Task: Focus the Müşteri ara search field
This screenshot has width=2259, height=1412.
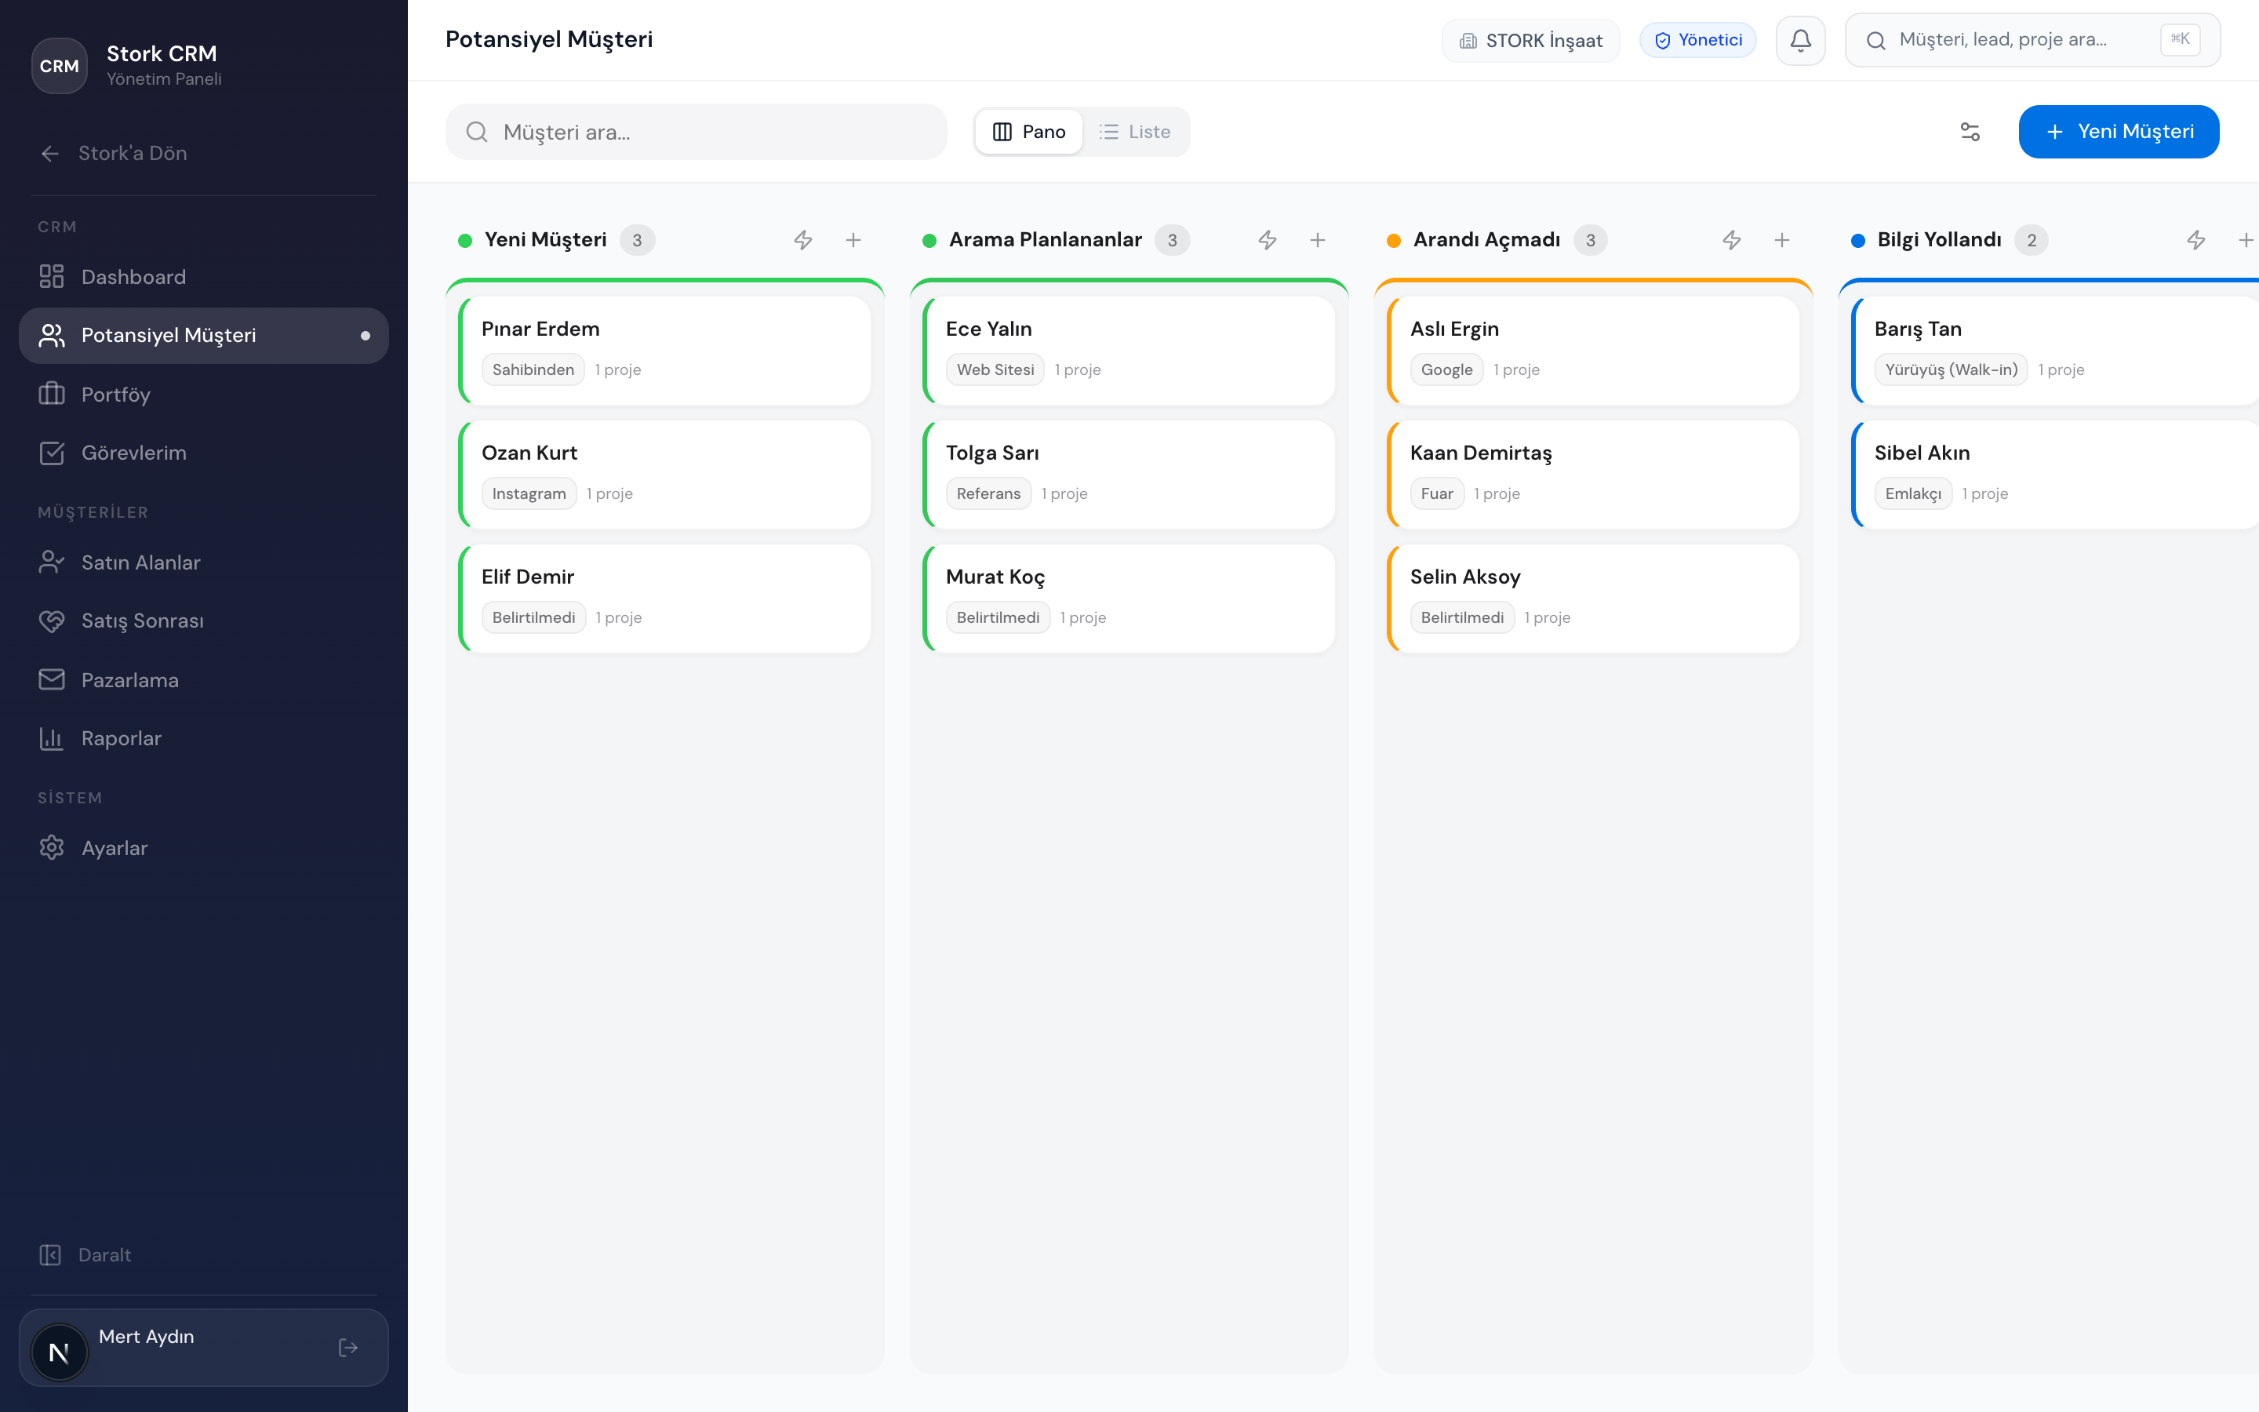Action: coord(697,132)
